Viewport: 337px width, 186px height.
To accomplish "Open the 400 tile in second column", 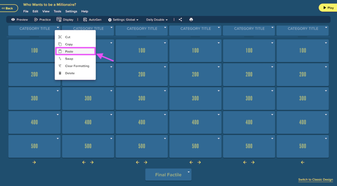I will coord(88,122).
